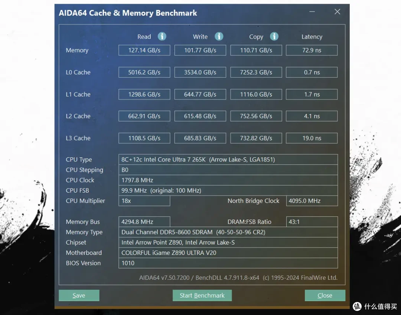Select L0 Cache Copy 7252.3 GB/s

pyautogui.click(x=256, y=72)
